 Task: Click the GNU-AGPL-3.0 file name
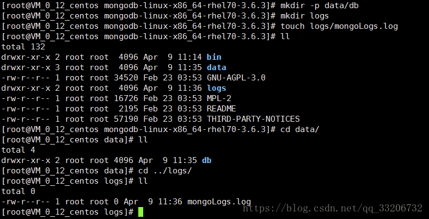pyautogui.click(x=236, y=78)
